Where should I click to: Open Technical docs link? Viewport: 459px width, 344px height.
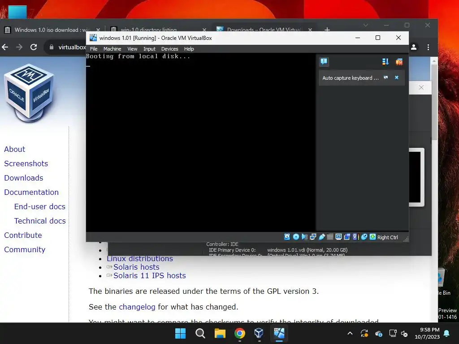pyautogui.click(x=40, y=221)
